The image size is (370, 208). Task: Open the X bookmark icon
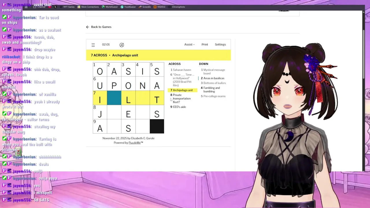pyautogui.click(x=55, y=7)
